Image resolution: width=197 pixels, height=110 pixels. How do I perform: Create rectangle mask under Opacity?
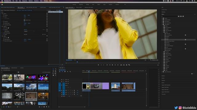click(x=6, y=28)
